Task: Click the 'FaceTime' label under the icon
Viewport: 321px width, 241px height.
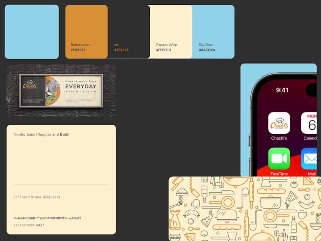Action: click(x=279, y=174)
